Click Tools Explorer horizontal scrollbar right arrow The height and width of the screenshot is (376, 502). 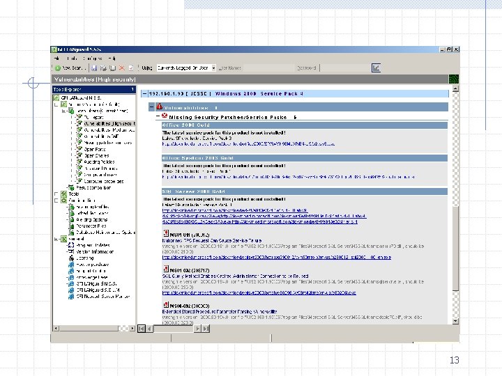point(132,329)
